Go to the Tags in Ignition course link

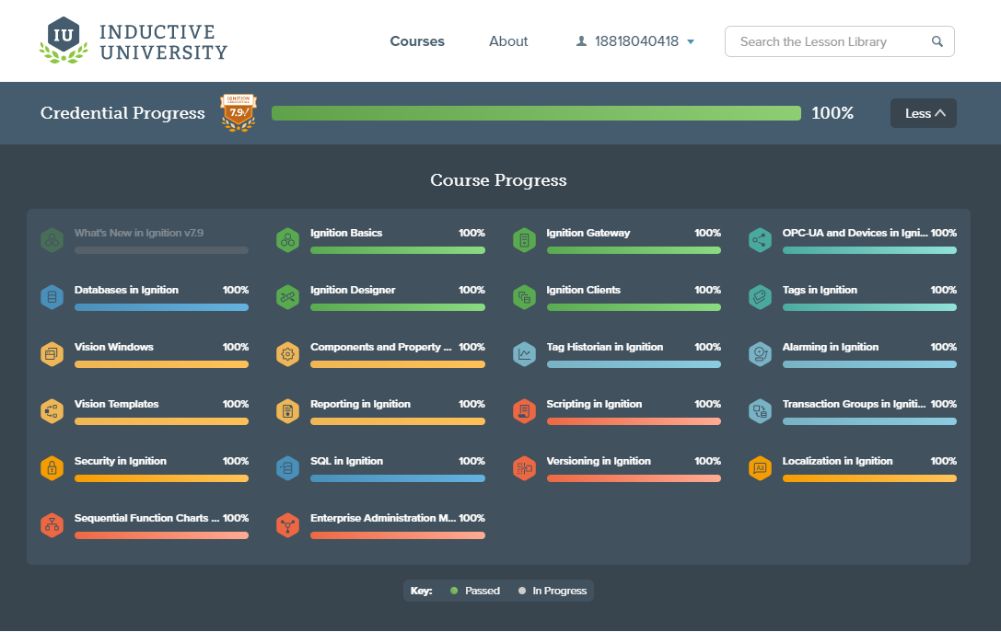(820, 290)
